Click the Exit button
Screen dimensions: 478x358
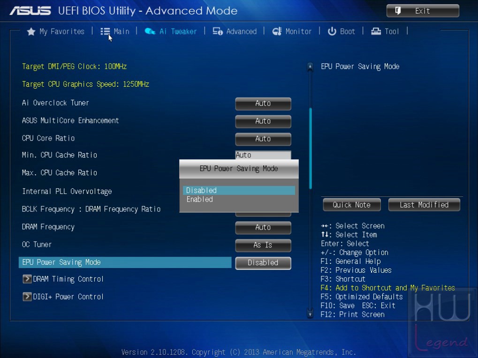(423, 11)
